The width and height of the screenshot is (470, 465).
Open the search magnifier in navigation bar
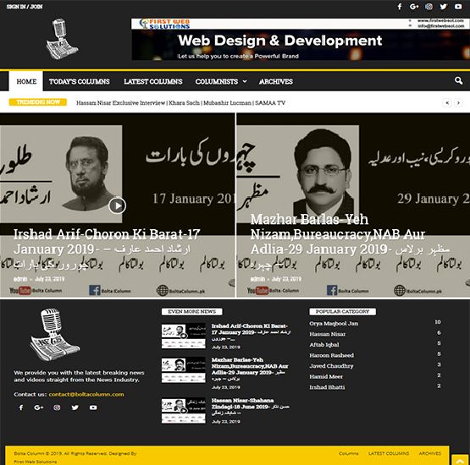click(458, 80)
